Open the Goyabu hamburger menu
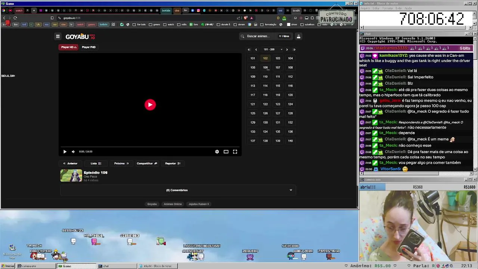478x269 pixels. click(x=58, y=36)
